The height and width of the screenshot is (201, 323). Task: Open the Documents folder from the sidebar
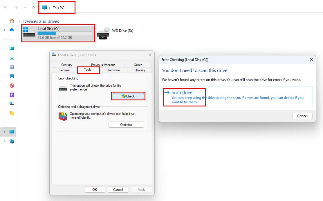click(12, 67)
